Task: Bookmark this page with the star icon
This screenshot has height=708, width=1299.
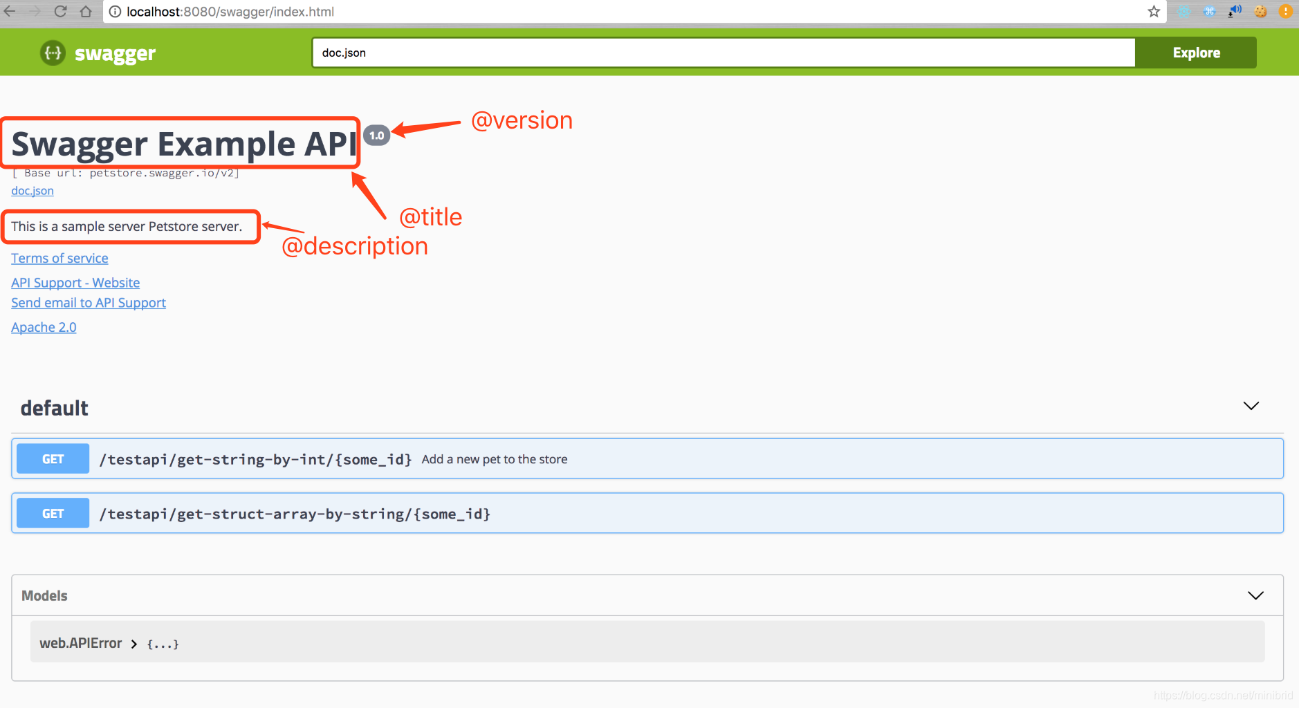Action: tap(1153, 11)
